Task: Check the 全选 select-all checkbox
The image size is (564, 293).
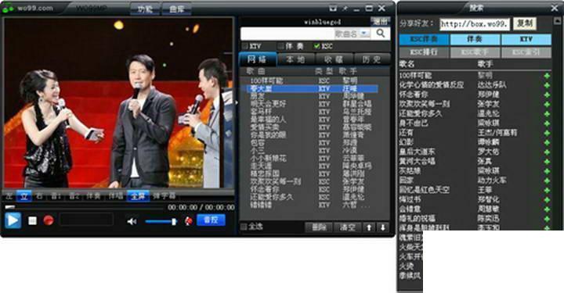Action: [244, 227]
